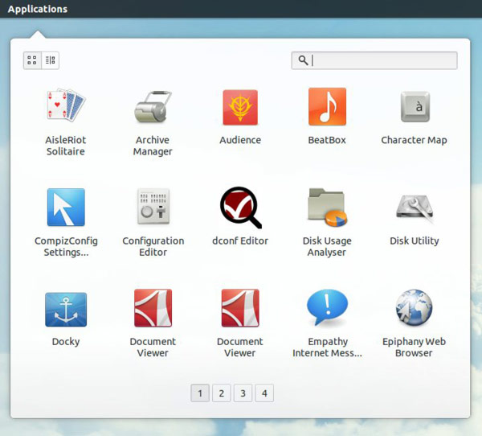Go to applications page 4
This screenshot has width=482, height=436.
[x=264, y=393]
